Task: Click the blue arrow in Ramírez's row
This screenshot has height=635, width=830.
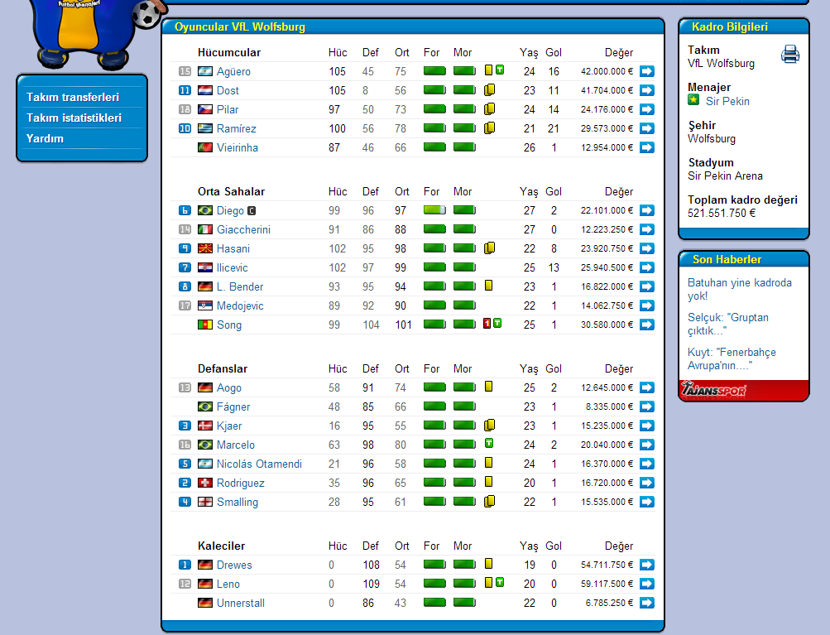Action: tap(647, 128)
